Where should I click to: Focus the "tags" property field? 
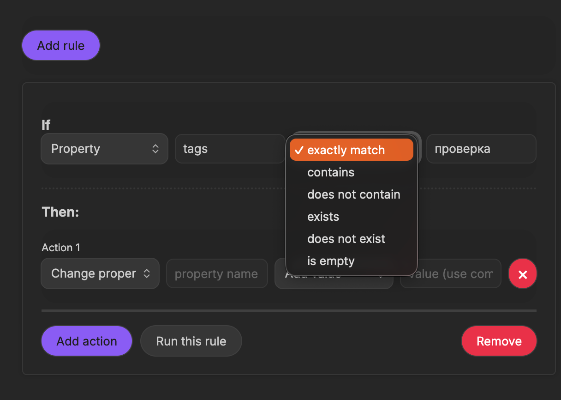tap(230, 149)
